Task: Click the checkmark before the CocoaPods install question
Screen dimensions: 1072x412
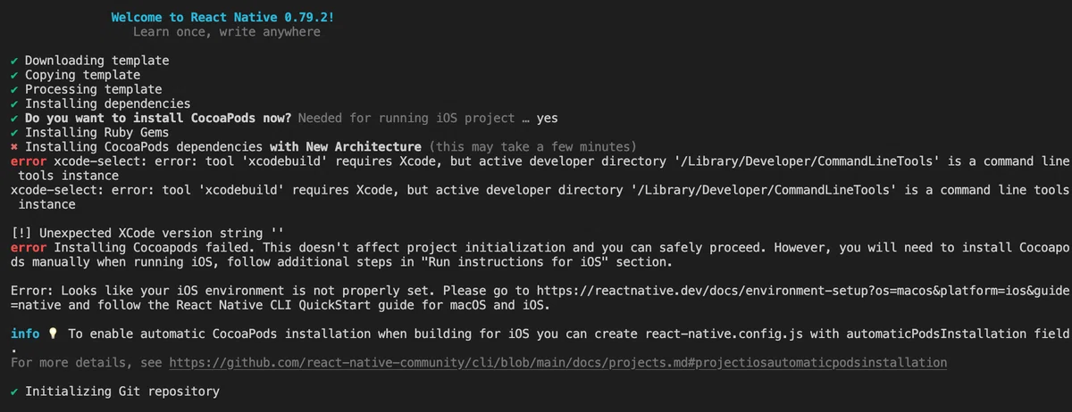Action: (15, 118)
